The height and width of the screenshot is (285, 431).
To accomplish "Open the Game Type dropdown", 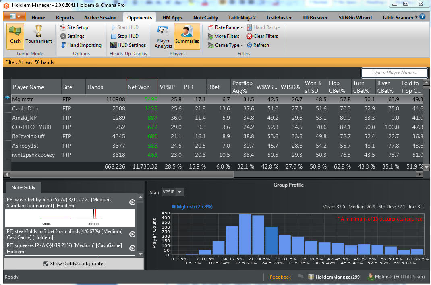I will 226,45.
